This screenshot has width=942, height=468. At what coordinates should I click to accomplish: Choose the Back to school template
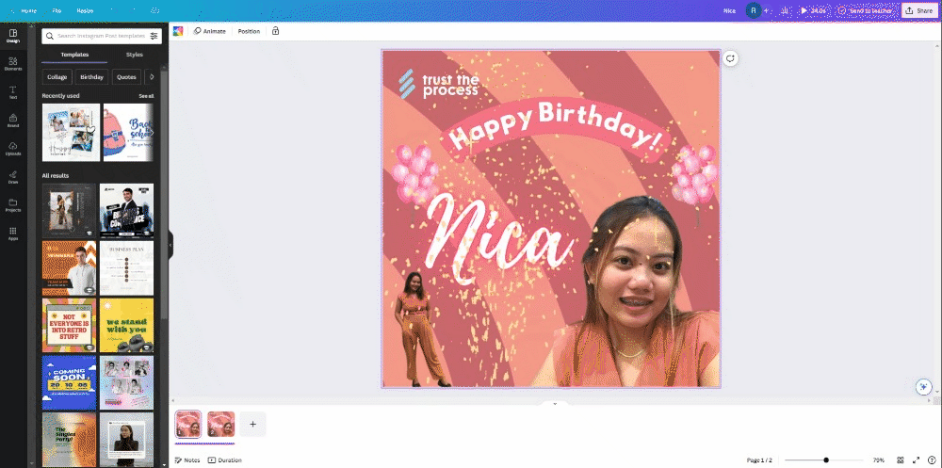pyautogui.click(x=128, y=133)
